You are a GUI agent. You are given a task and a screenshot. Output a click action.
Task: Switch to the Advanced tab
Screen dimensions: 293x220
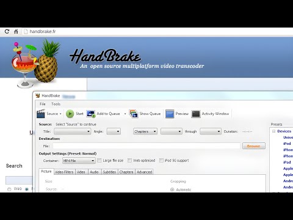point(145,172)
